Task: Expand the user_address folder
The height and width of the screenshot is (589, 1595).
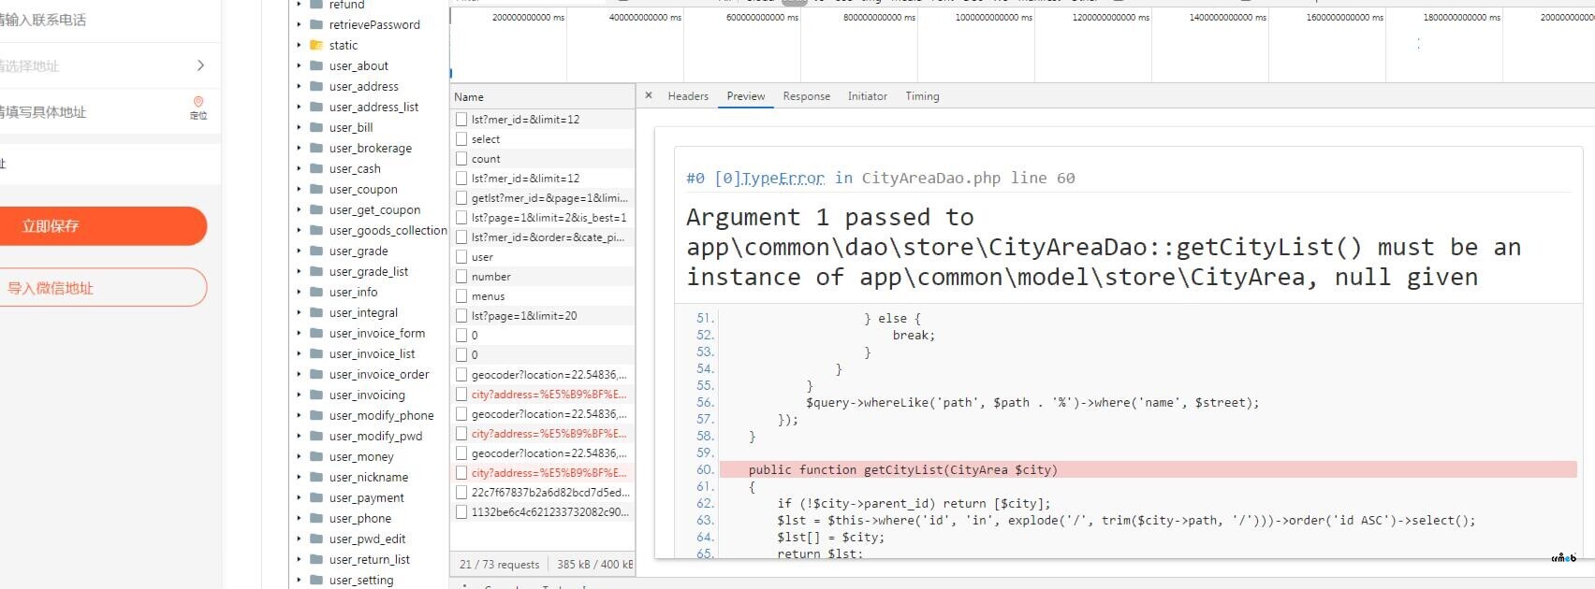Action: coord(299,86)
